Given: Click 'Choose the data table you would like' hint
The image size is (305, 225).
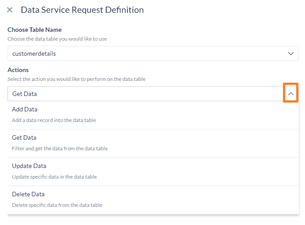Looking at the screenshot, I should pos(57,39).
